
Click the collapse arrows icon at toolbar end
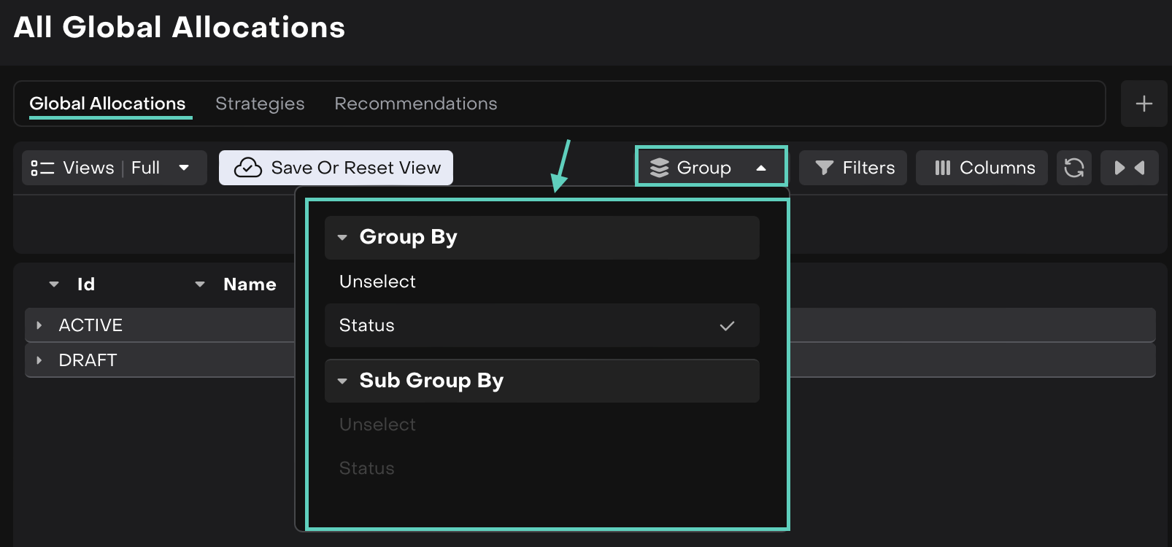click(1129, 168)
